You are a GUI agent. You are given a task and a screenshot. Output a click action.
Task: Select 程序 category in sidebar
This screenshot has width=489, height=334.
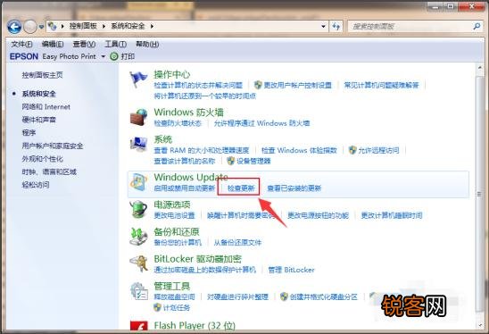point(29,133)
